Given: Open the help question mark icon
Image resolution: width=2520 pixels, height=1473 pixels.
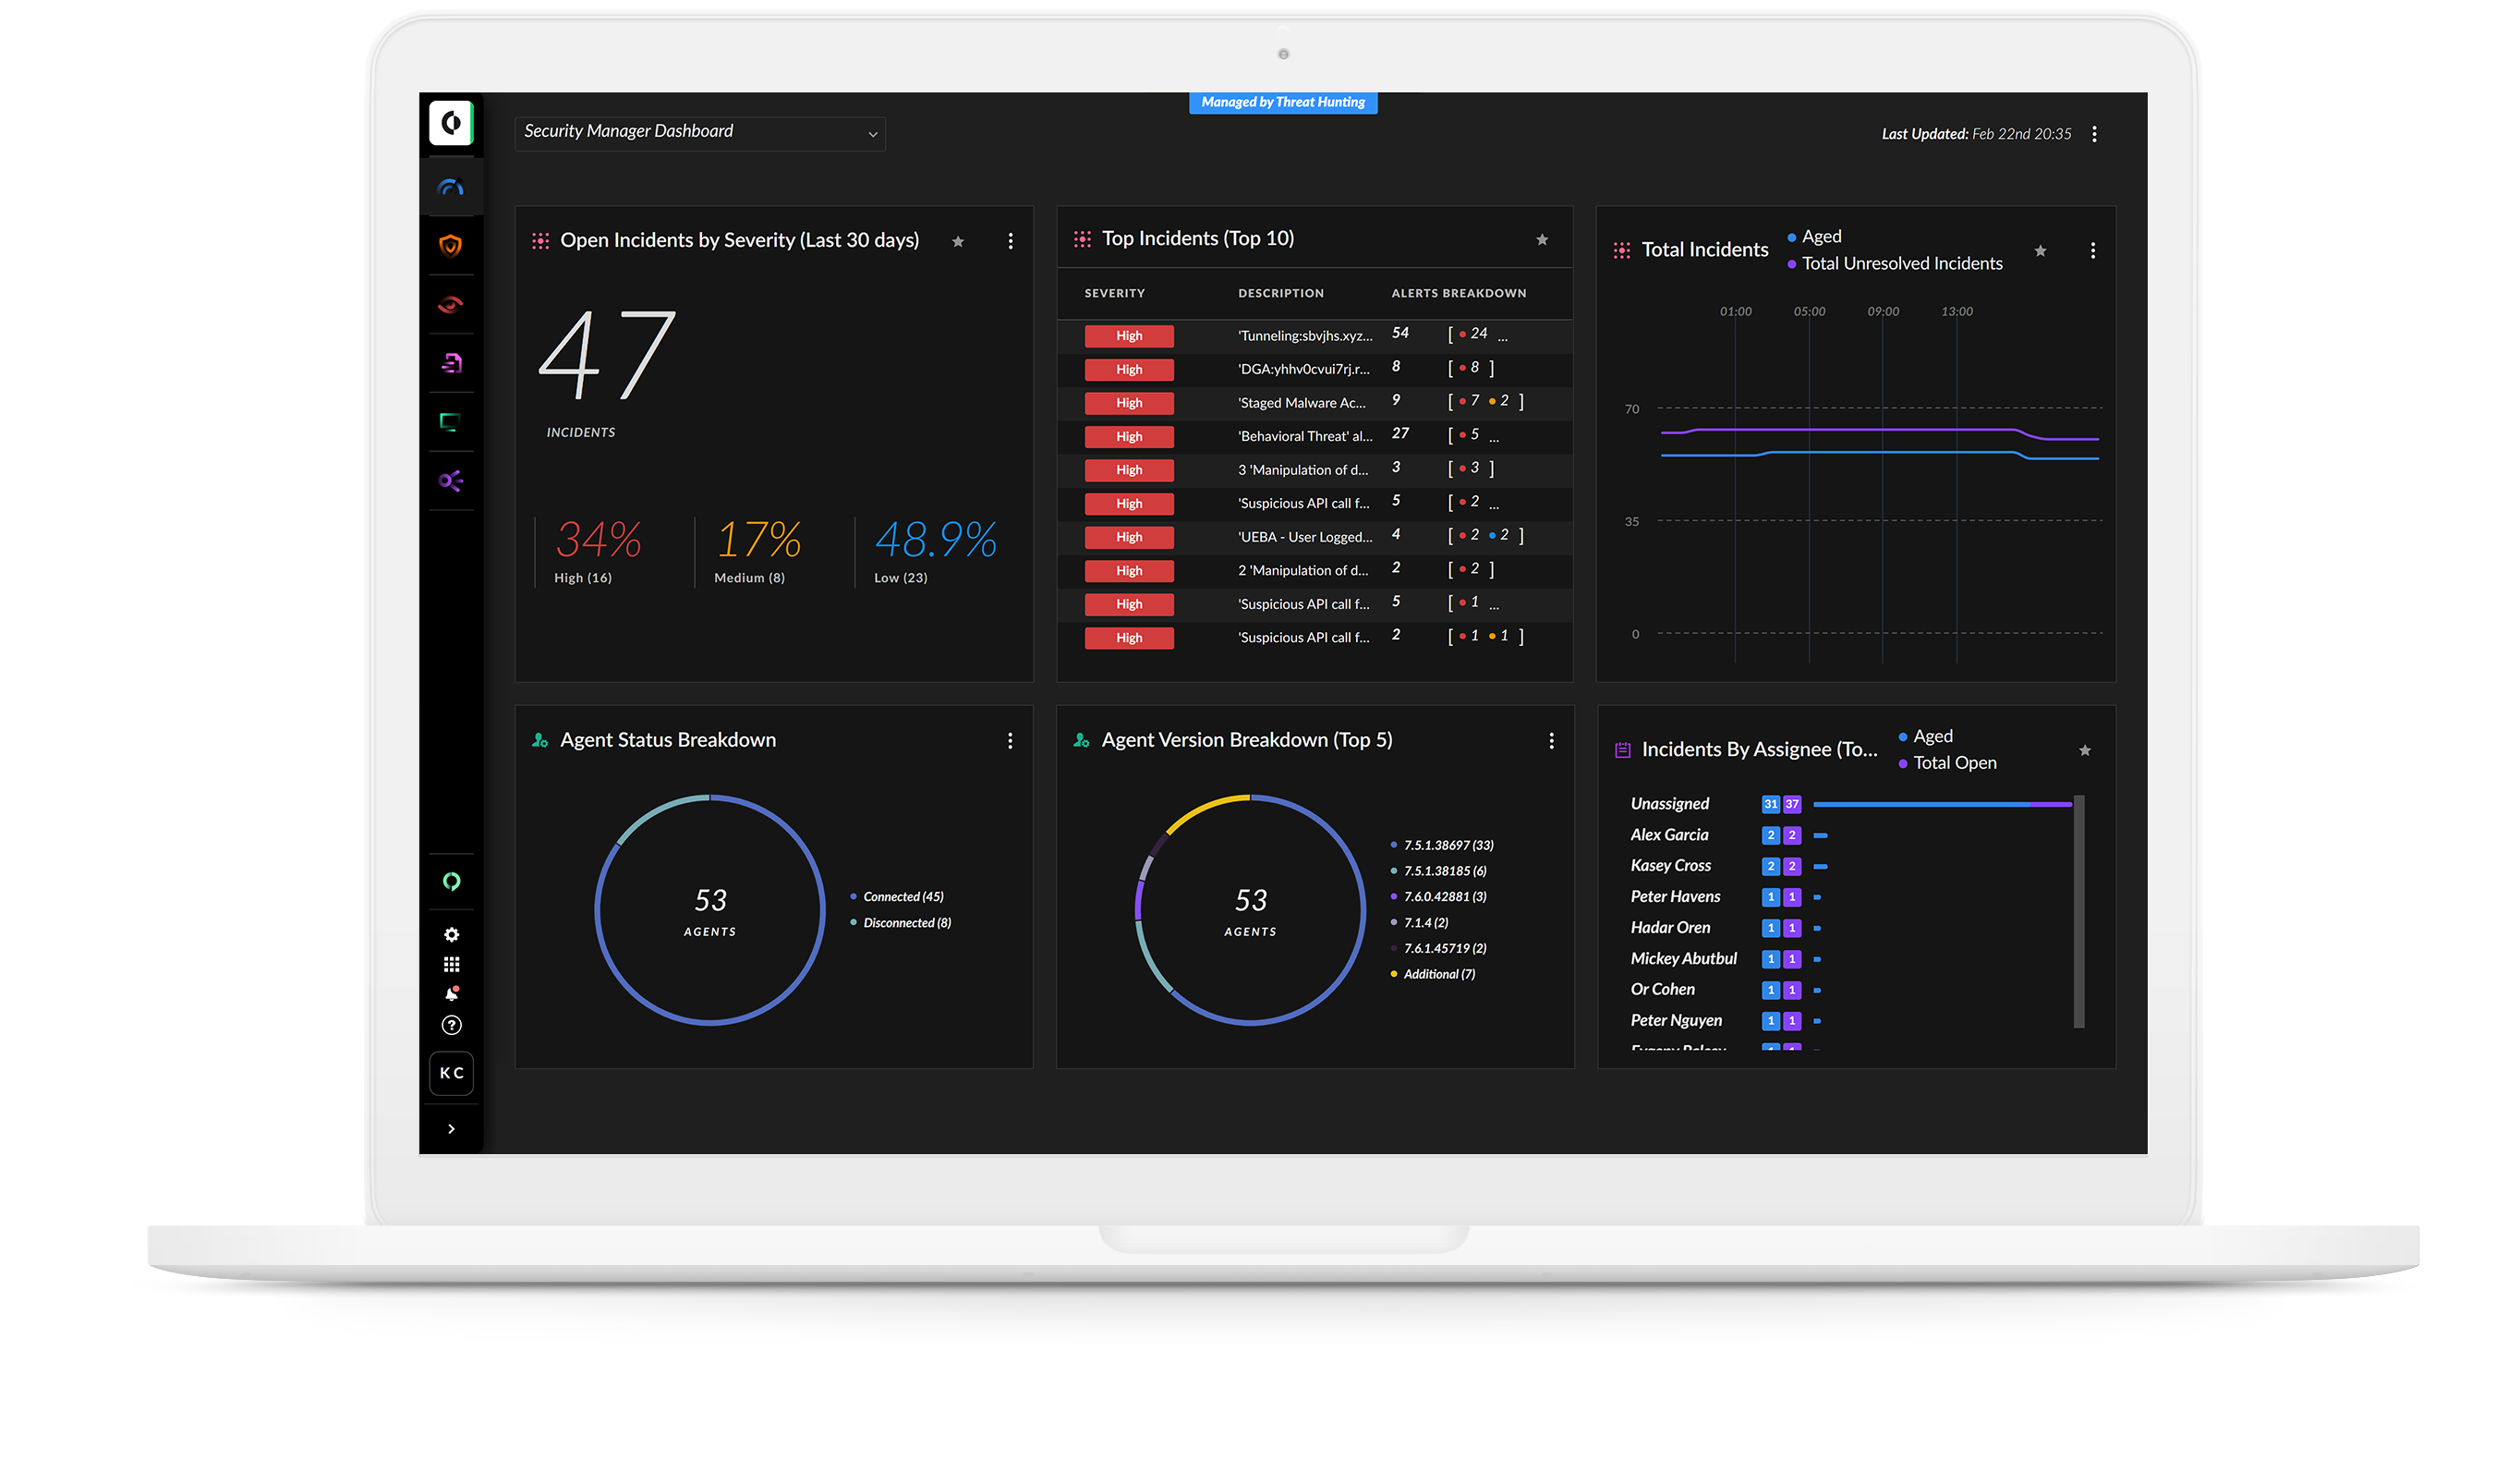Looking at the screenshot, I should [451, 1025].
